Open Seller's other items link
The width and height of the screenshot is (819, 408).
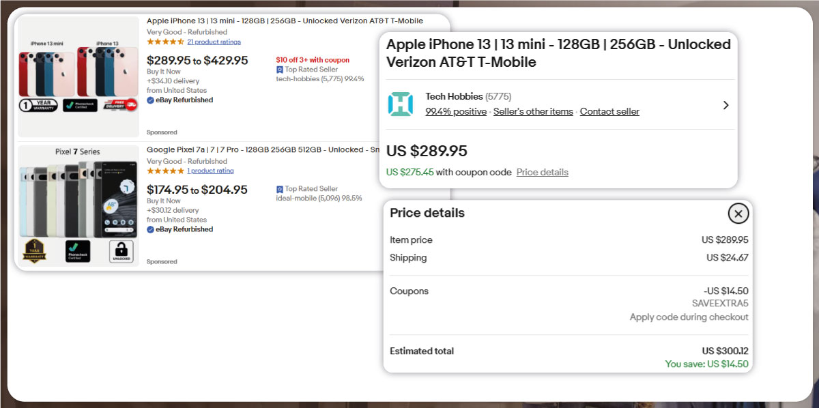point(533,111)
